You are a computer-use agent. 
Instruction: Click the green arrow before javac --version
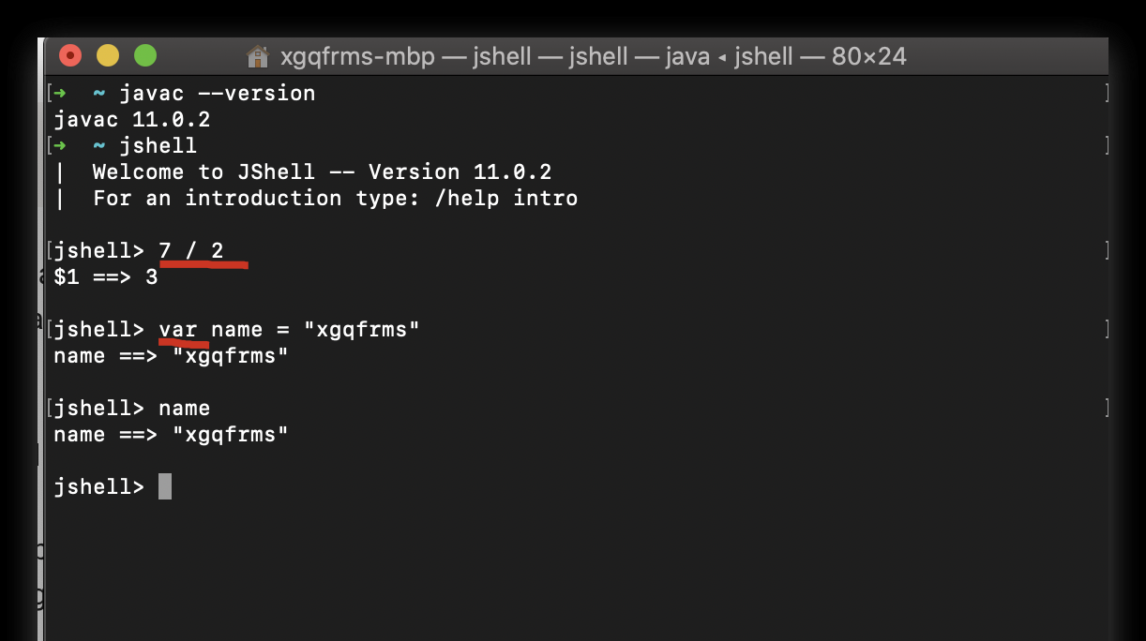(x=60, y=93)
